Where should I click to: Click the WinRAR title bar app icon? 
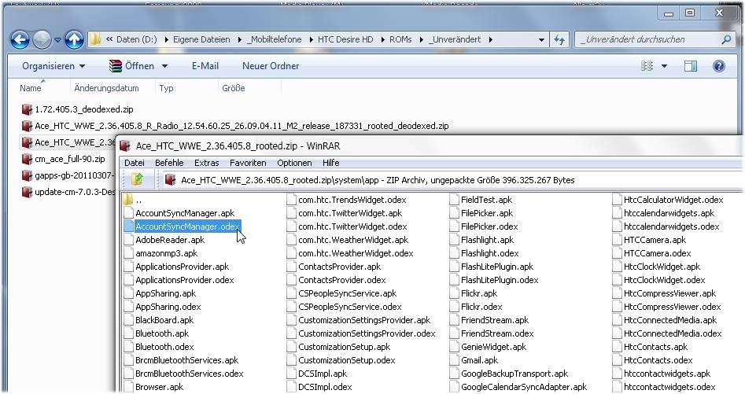125,145
